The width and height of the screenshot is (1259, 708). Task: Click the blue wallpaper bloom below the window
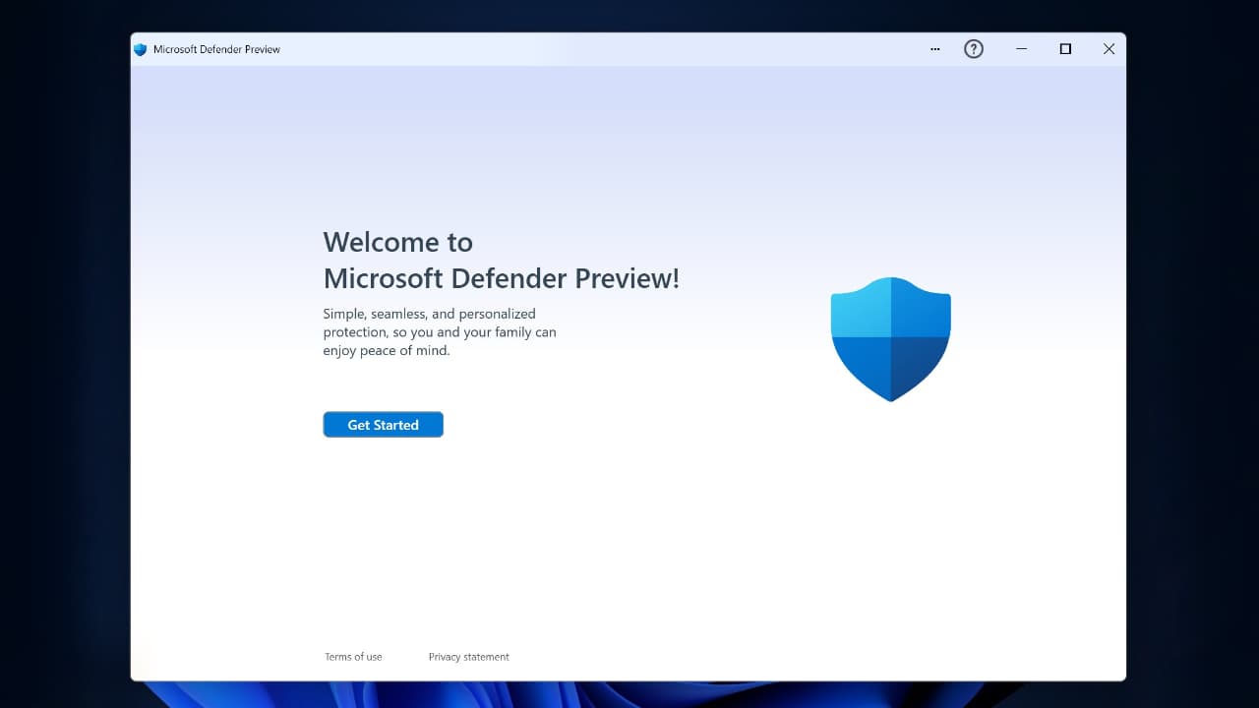tap(629, 694)
